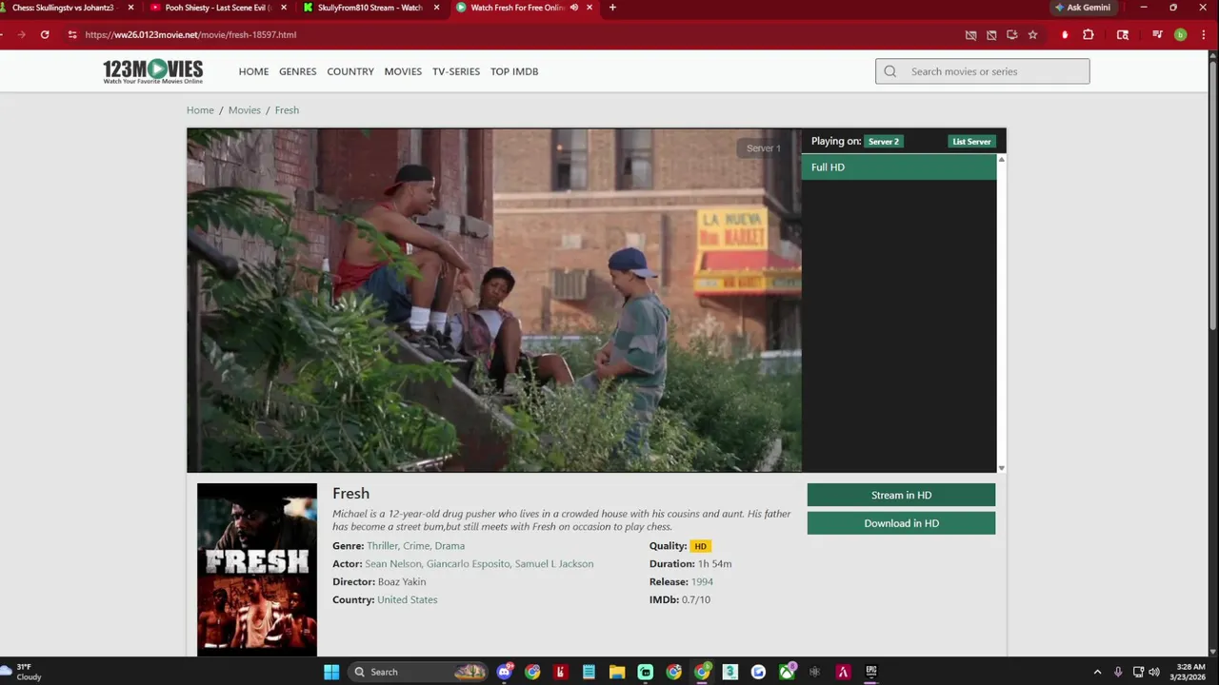
Task: Open actor Samuel L. Jackson's link
Action: 554,564
